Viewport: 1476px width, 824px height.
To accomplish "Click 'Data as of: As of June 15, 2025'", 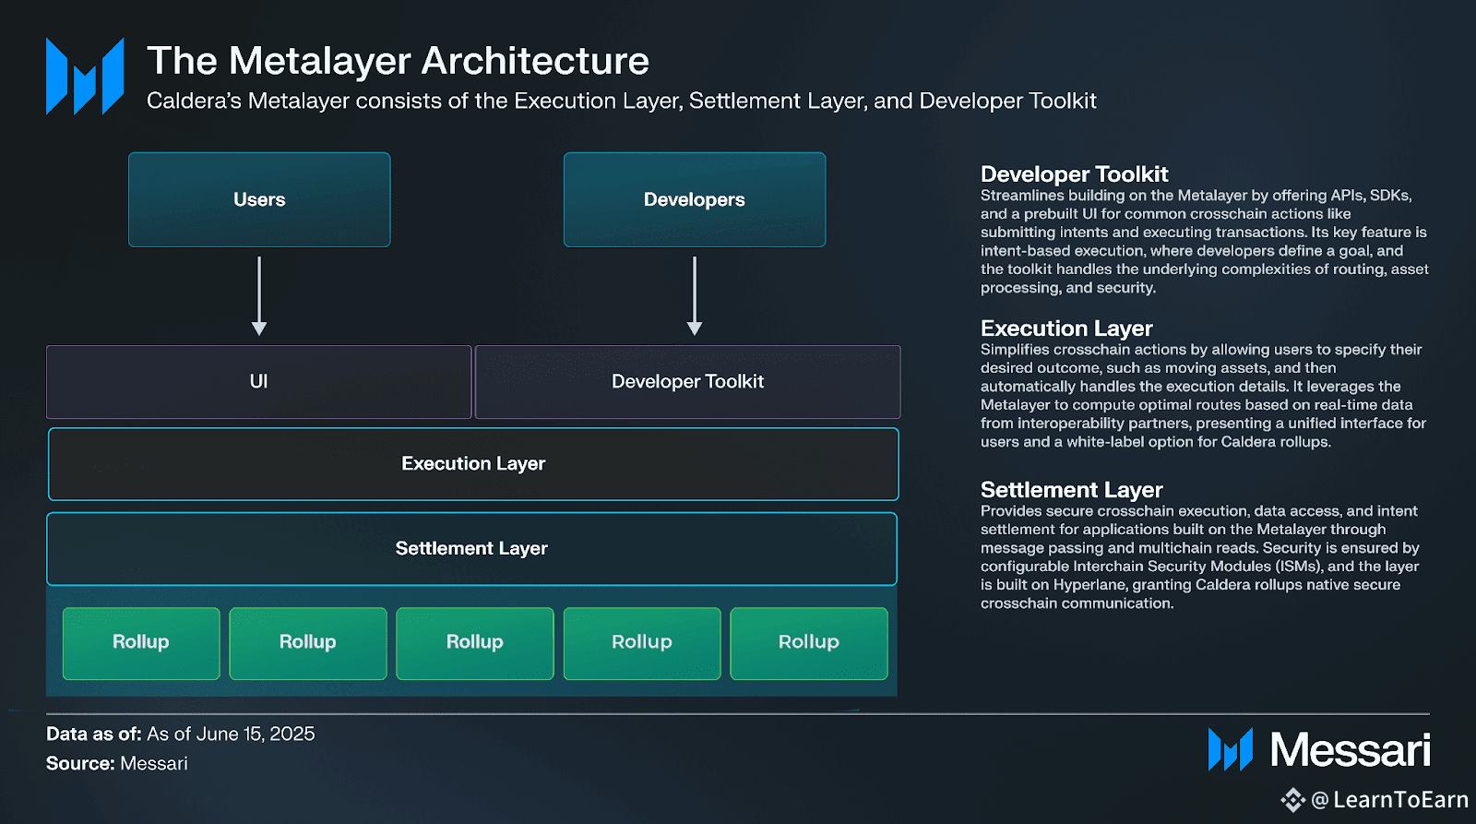I will click(181, 734).
